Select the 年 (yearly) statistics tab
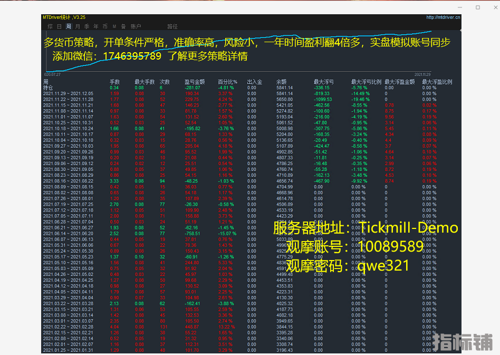Image resolution: width=500 pixels, height=355 pixels. [x=95, y=26]
